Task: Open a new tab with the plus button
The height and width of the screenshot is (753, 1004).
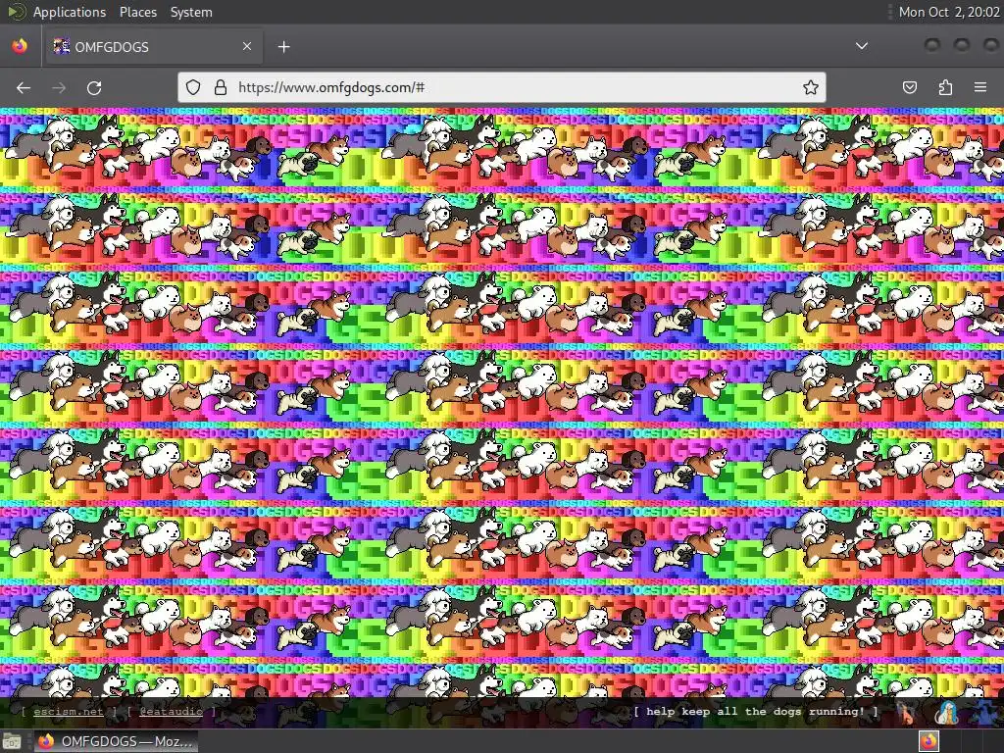Action: [x=283, y=47]
